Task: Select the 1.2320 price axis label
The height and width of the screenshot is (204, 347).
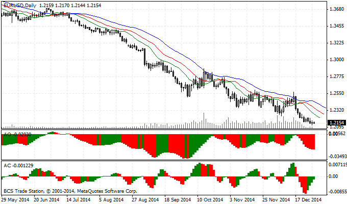Action: pos(337,110)
